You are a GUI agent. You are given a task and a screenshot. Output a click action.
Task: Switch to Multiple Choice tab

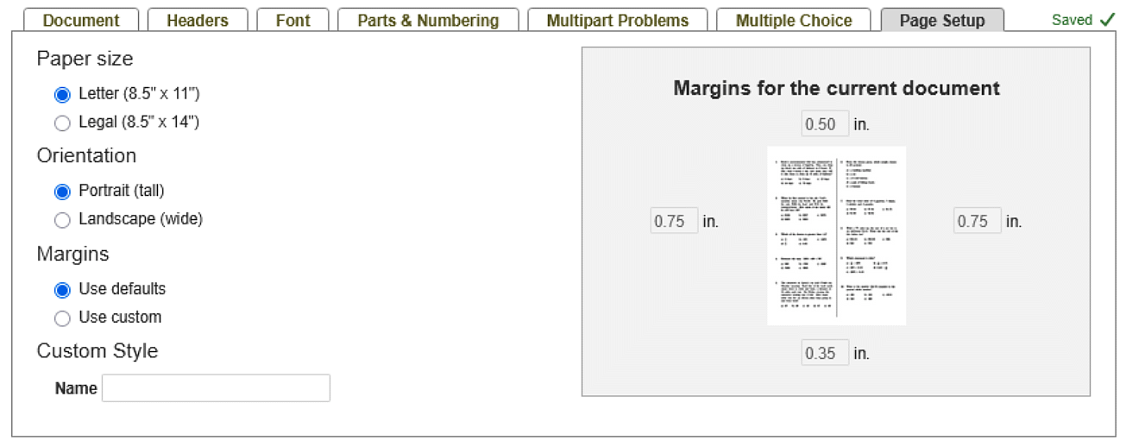[x=793, y=20]
